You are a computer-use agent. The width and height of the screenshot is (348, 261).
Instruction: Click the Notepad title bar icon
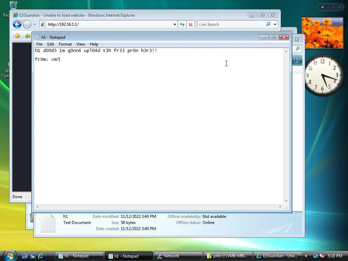click(x=38, y=37)
